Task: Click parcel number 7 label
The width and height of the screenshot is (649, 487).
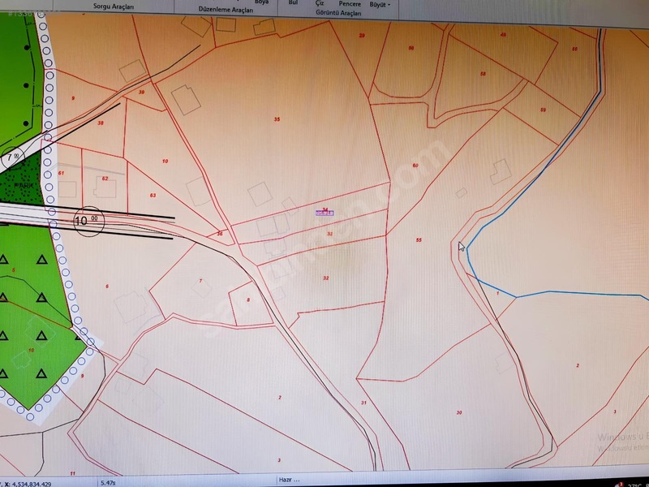Action: [x=200, y=281]
